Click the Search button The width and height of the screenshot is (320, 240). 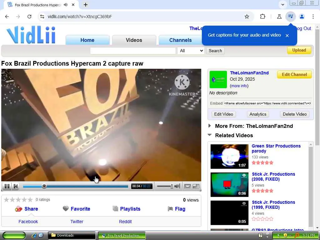pyautogui.click(x=215, y=51)
